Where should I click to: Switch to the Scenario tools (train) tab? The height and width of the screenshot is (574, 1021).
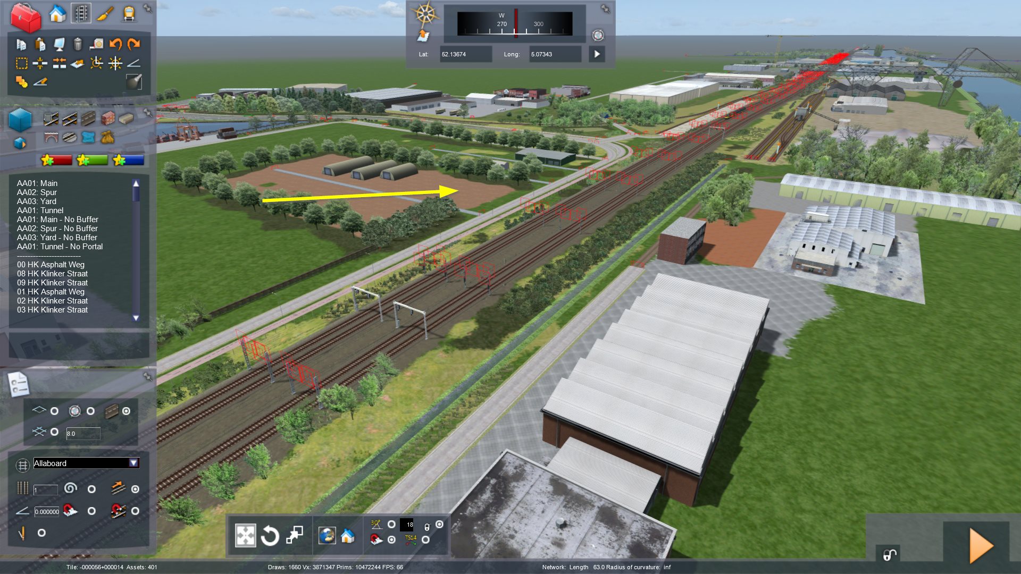(x=129, y=14)
